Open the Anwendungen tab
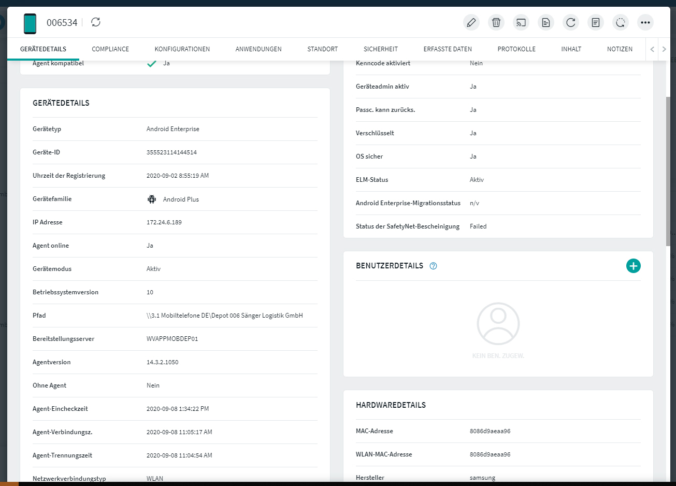Viewport: 676px width, 486px height. [x=258, y=49]
